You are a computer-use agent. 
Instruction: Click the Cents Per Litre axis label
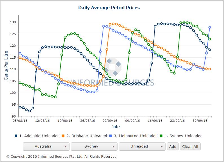click(6, 65)
